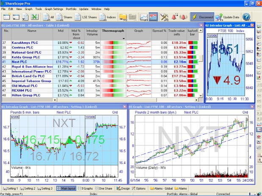Open the Indices list toolbar button
Screen dimensions: 262x196
[108, 17]
